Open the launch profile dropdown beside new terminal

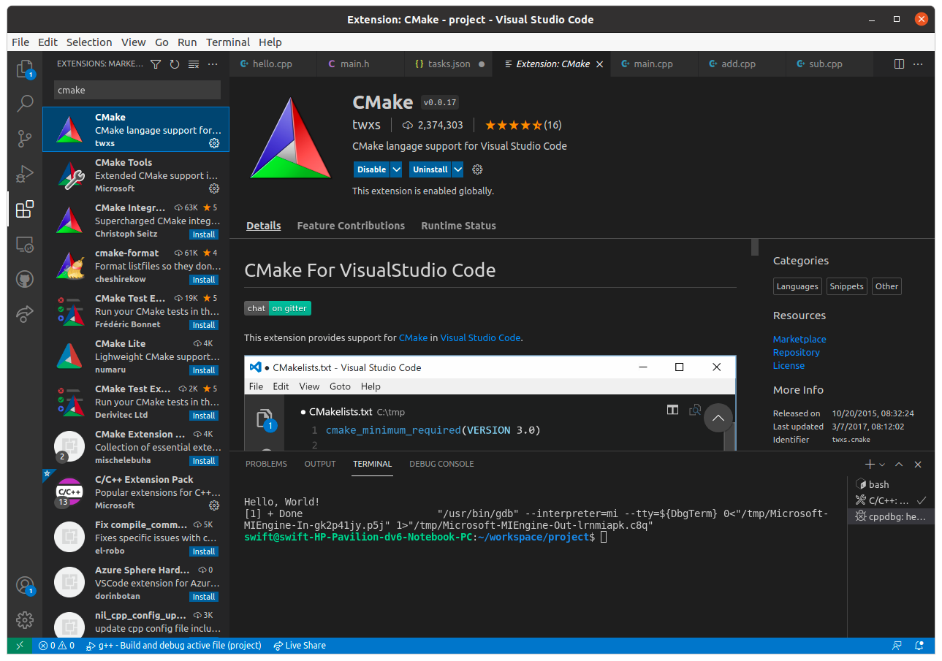coord(882,465)
